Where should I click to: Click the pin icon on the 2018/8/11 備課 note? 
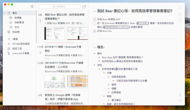pyautogui.click(x=40, y=53)
